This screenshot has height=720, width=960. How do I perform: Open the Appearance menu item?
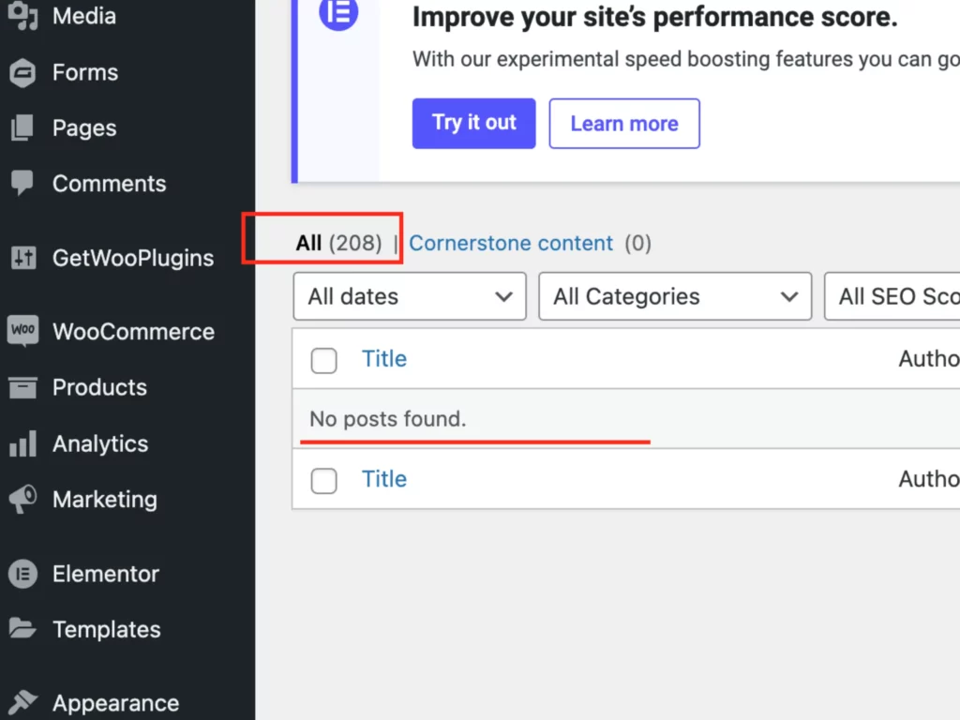[x=115, y=702]
